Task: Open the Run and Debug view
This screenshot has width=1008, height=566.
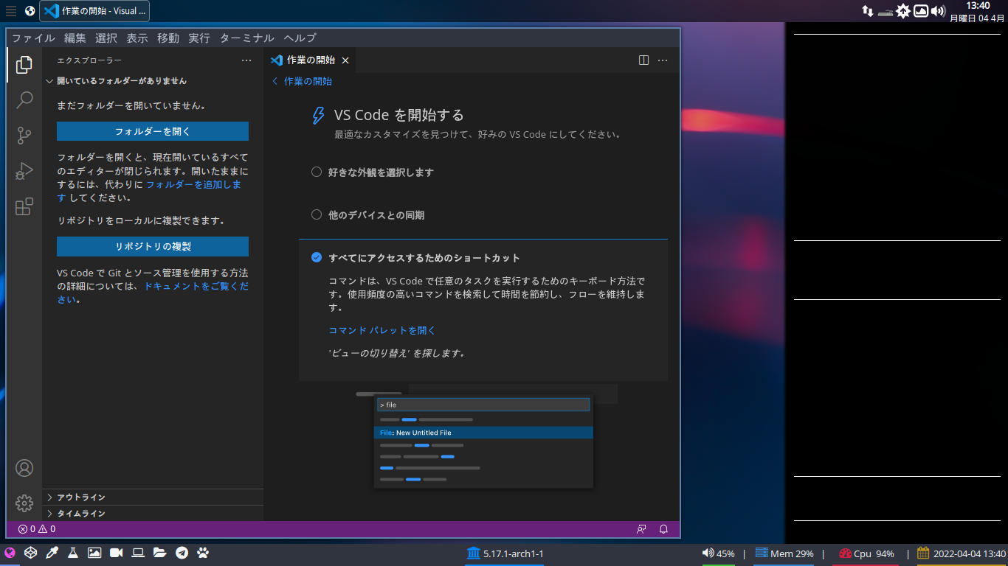Action: point(24,171)
